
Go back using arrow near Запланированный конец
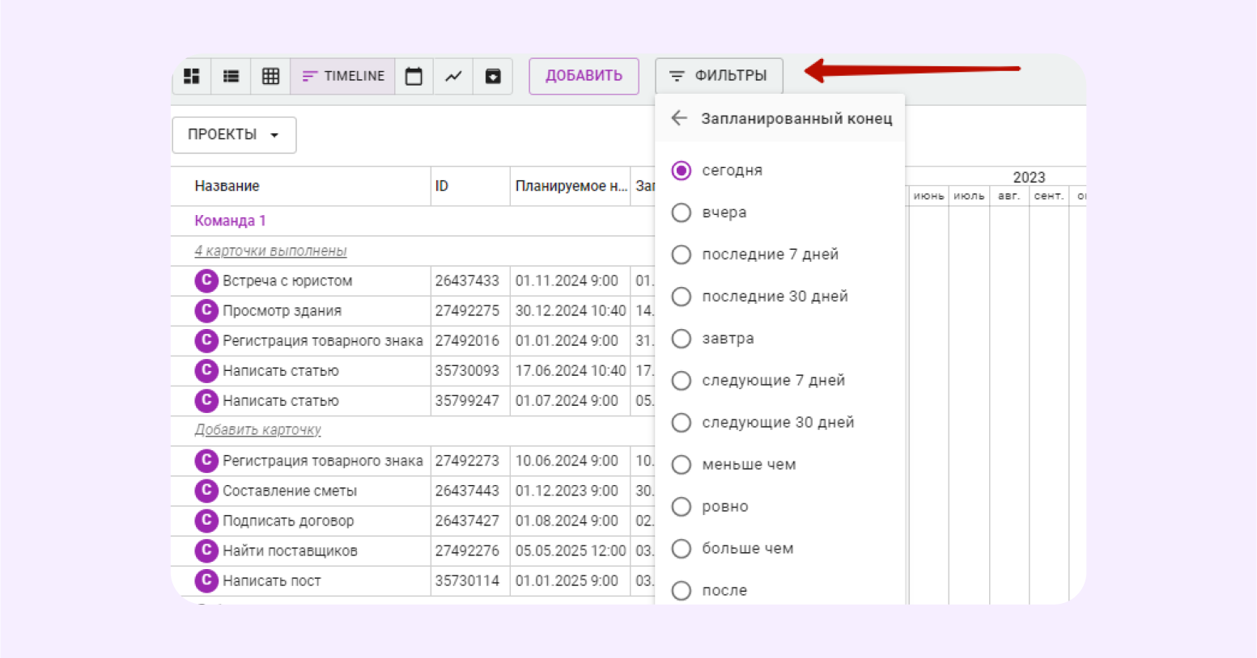point(679,118)
